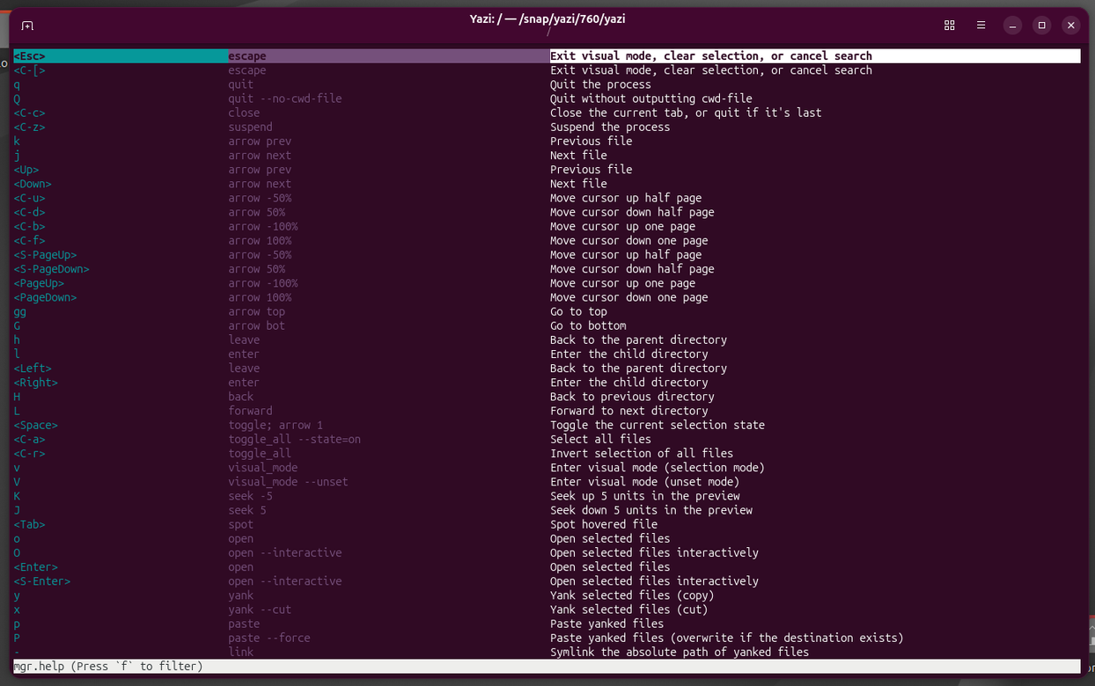1095x686 pixels.
Task: Select the <Down> key entry
Action: click(x=33, y=184)
